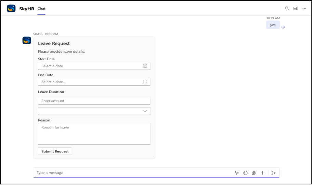Open the search icon in top bar

tap(287, 8)
